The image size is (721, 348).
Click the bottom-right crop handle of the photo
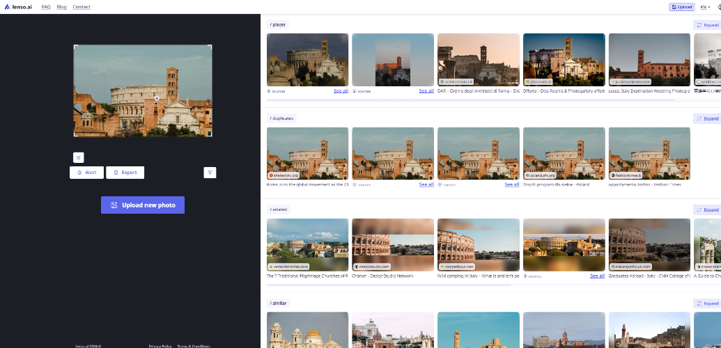[x=210, y=134]
